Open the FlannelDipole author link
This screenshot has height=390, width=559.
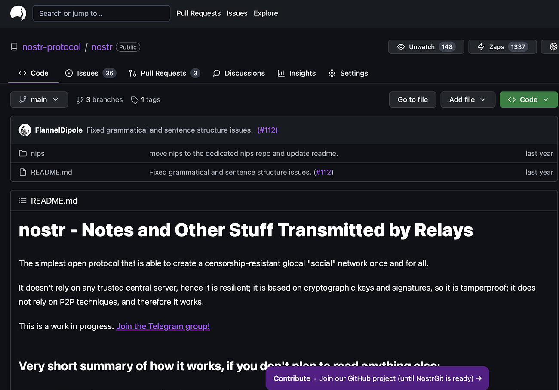tap(59, 130)
